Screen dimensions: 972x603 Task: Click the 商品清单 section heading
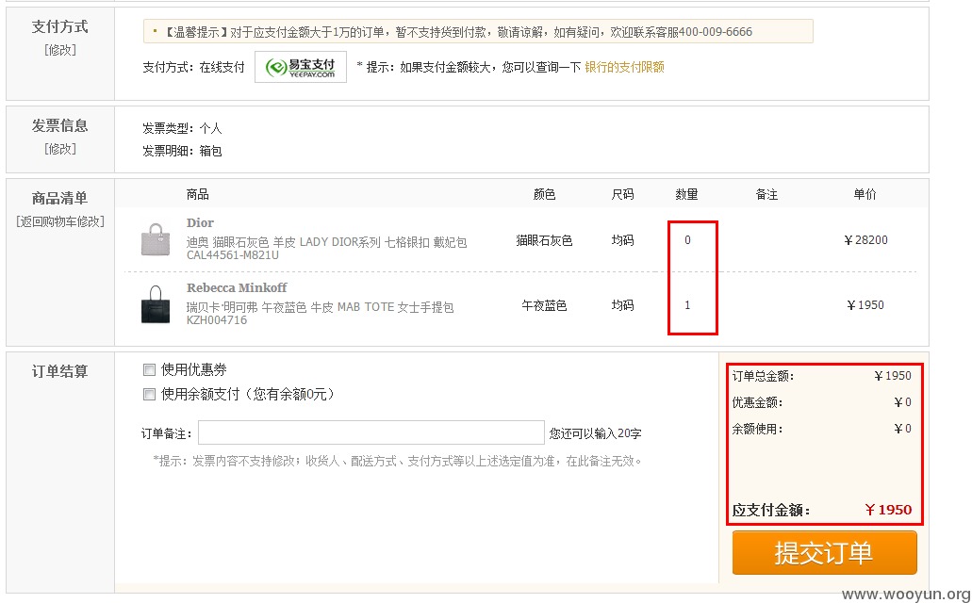pyautogui.click(x=60, y=198)
